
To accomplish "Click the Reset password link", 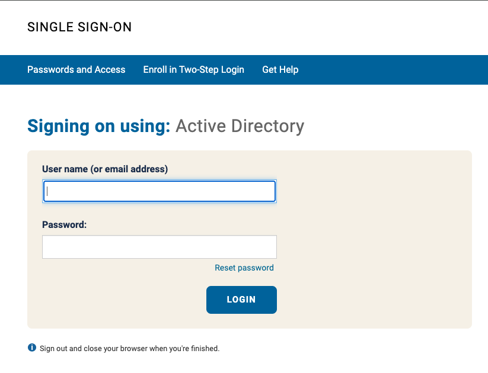I will coord(244,268).
